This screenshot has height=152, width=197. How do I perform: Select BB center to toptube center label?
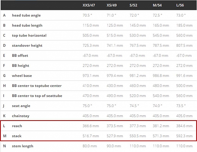pyautogui.click(x=37, y=86)
